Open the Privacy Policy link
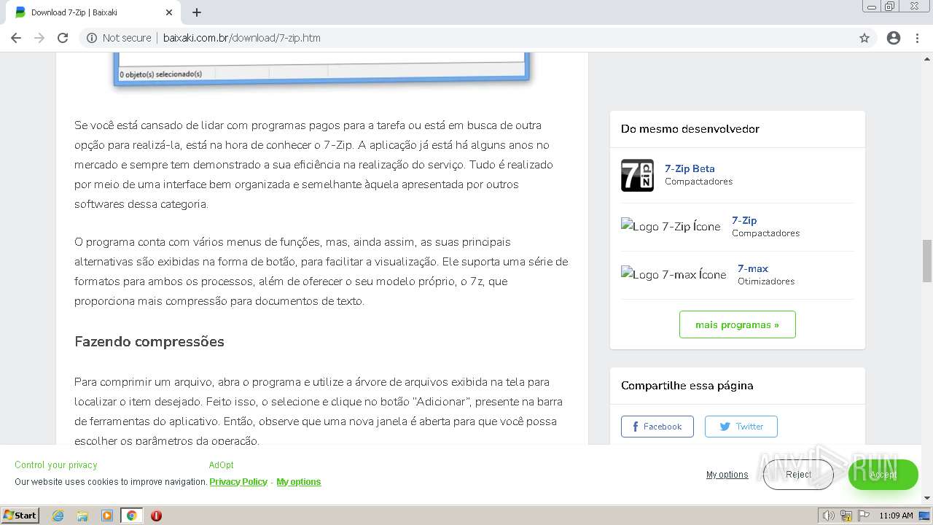Viewport: 933px width, 525px height. (238, 482)
